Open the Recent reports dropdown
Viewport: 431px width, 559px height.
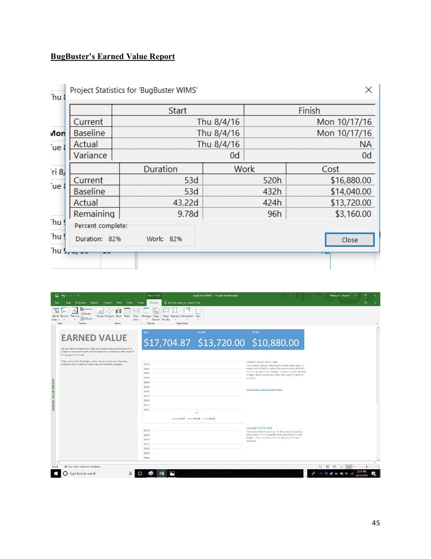tap(64, 313)
